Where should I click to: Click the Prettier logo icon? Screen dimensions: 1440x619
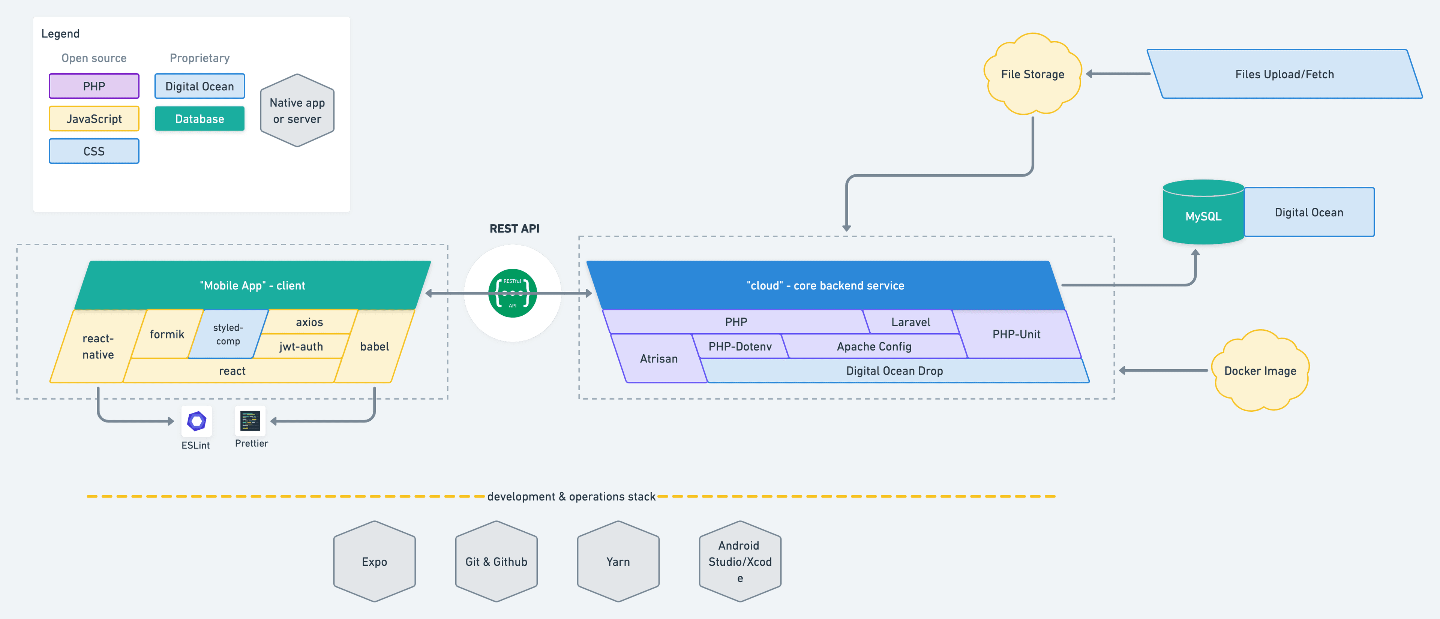(x=250, y=421)
